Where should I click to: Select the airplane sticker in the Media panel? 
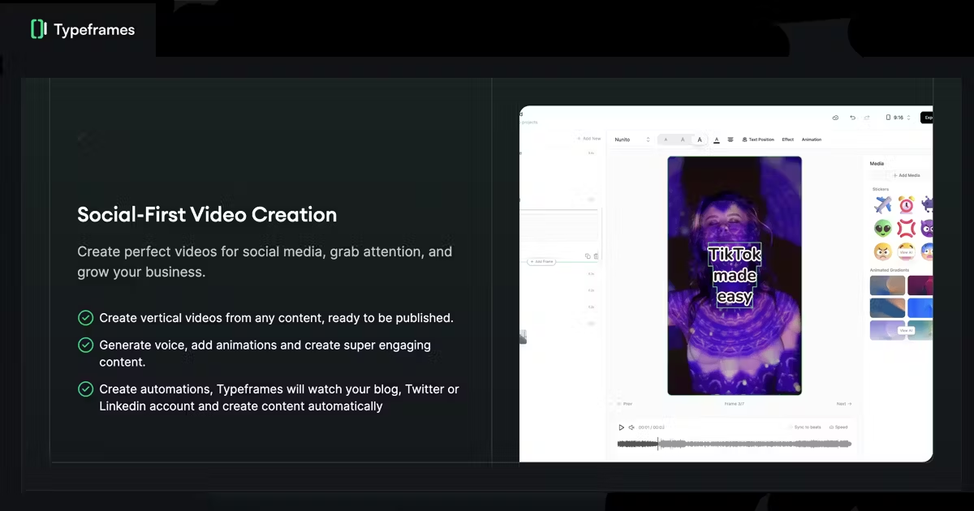tap(883, 205)
